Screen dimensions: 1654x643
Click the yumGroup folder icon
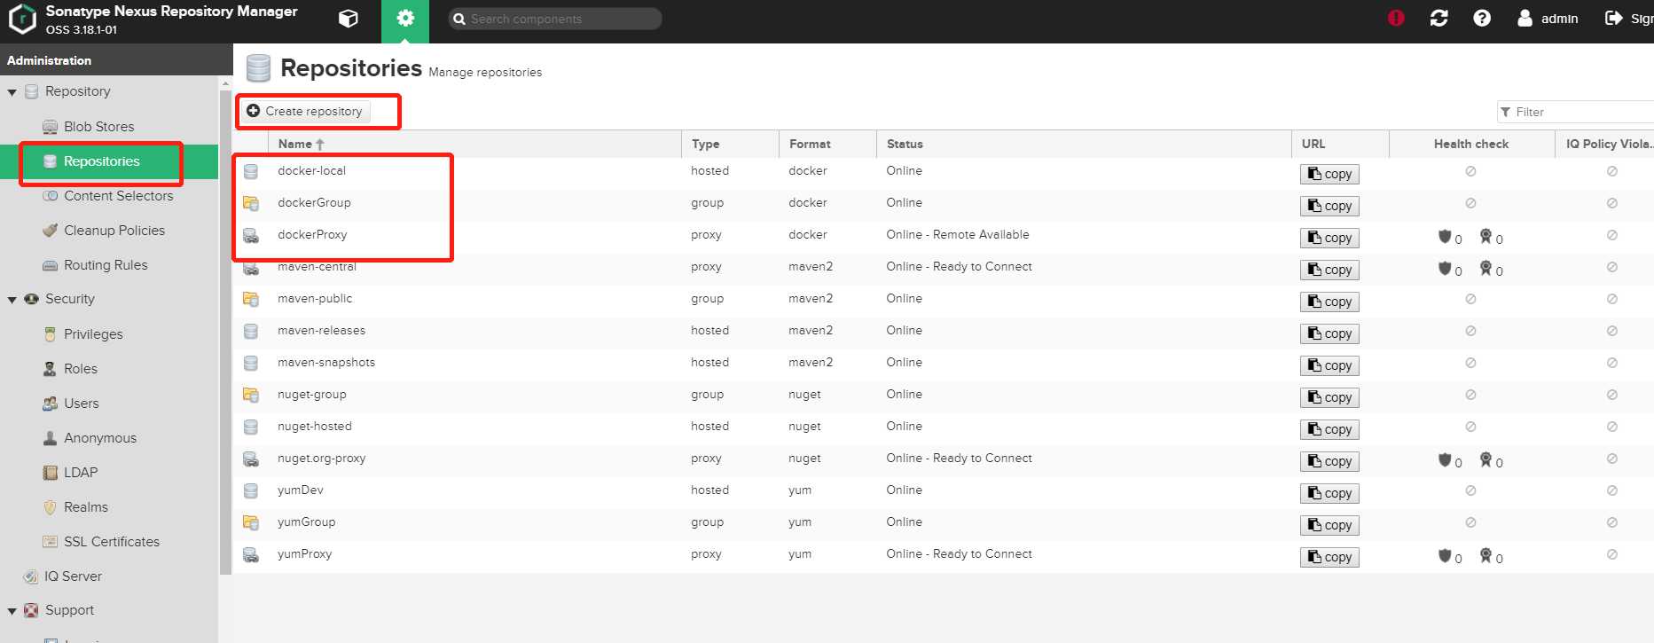coord(251,522)
